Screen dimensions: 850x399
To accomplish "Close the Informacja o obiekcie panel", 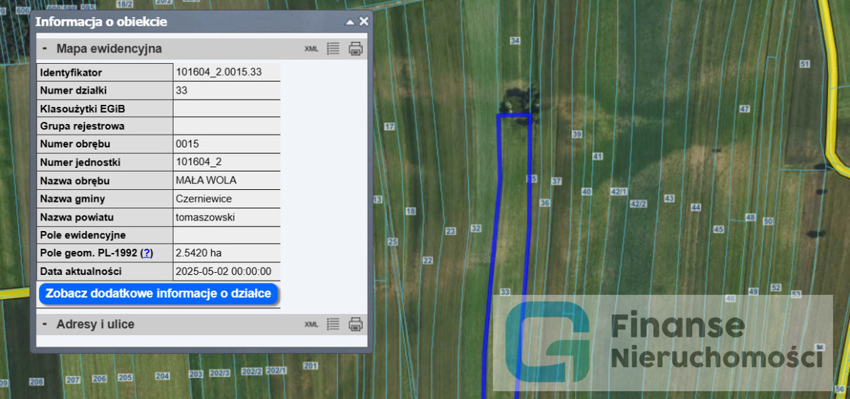I will [364, 21].
